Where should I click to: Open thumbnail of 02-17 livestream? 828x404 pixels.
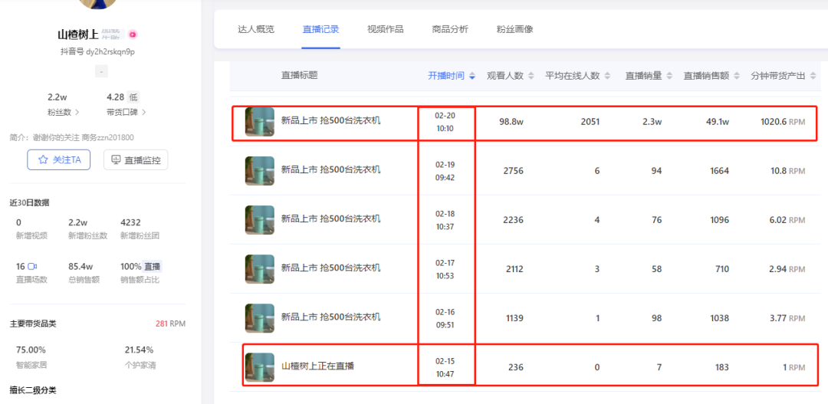[260, 269]
